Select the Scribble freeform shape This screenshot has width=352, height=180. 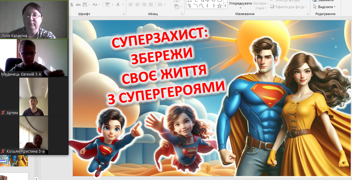point(189,6)
